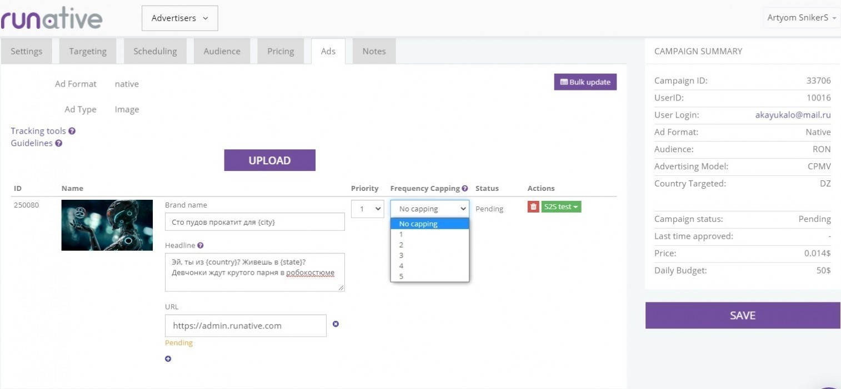Click the Daily Budget value 50$
Viewport: 841px width, 389px height.
824,270
